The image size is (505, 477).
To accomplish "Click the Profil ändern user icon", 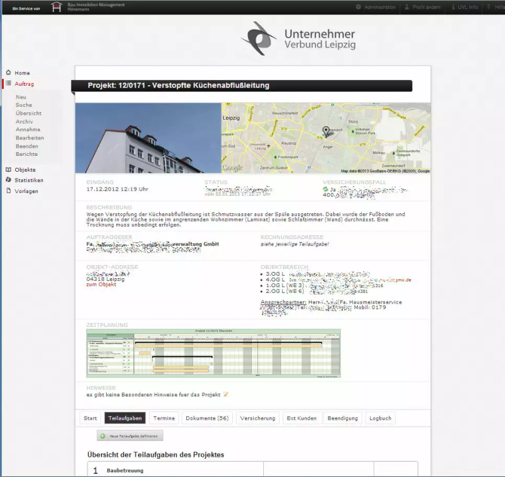I will [x=407, y=7].
